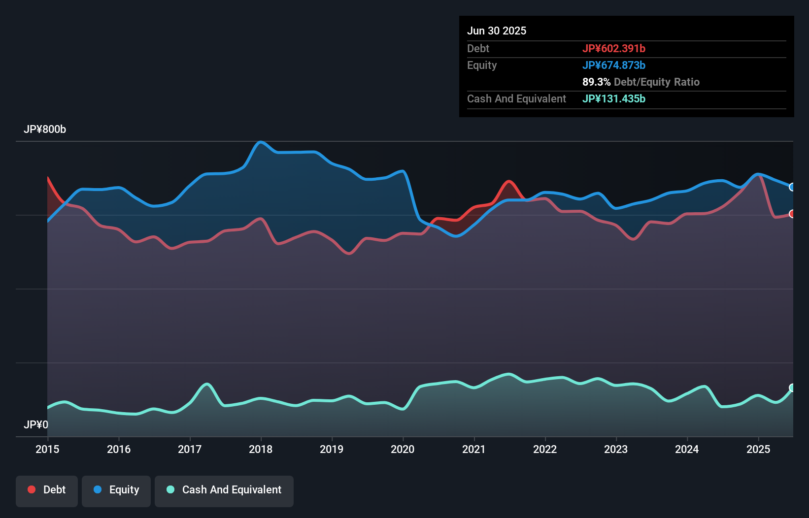The height and width of the screenshot is (518, 809).
Task: Click the teal dot in Cash legend
Action: [x=170, y=489]
